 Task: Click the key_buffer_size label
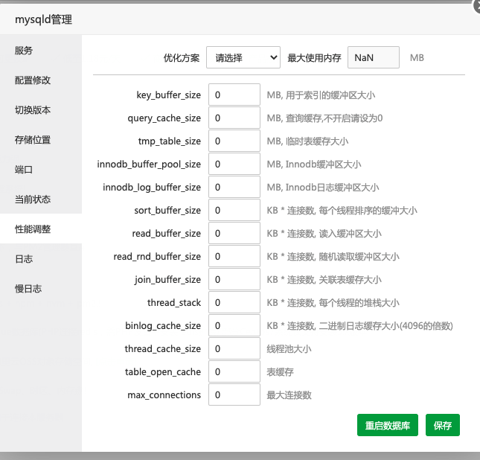coord(169,95)
